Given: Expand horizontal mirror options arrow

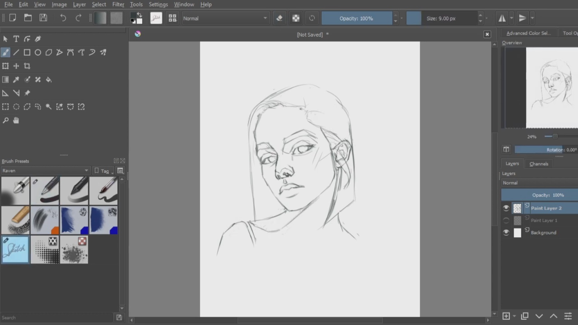Looking at the screenshot, I should pos(512,18).
